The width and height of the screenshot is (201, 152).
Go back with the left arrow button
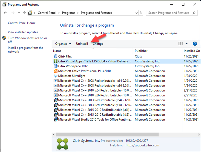(x=5, y=13)
